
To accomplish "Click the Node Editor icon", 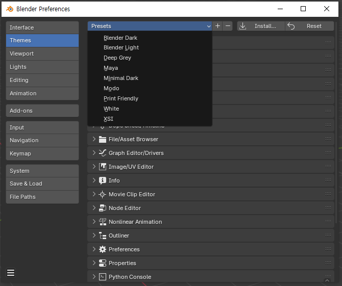I will 102,208.
